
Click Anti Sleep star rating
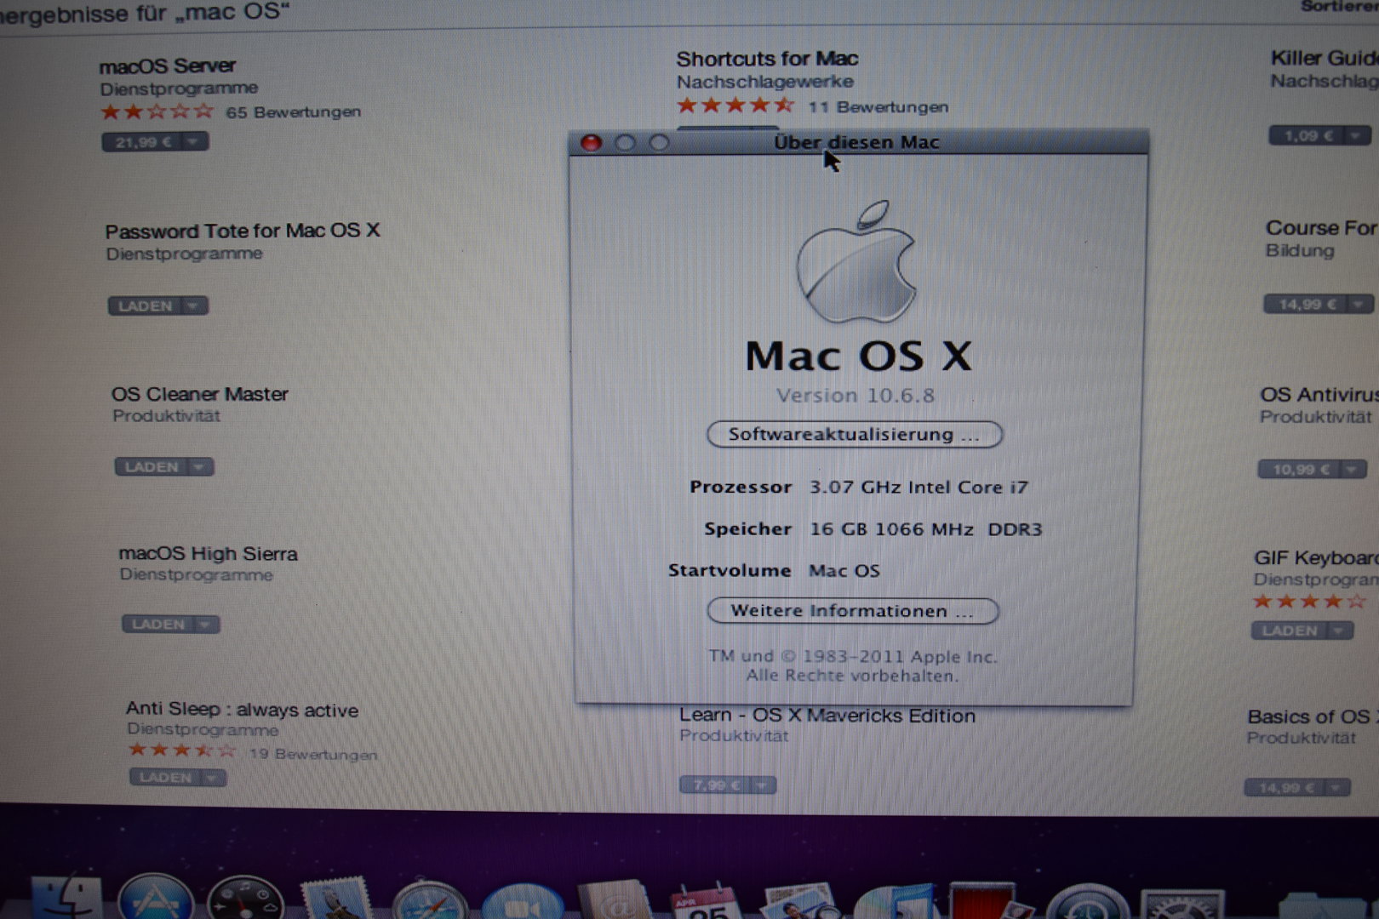[x=181, y=751]
